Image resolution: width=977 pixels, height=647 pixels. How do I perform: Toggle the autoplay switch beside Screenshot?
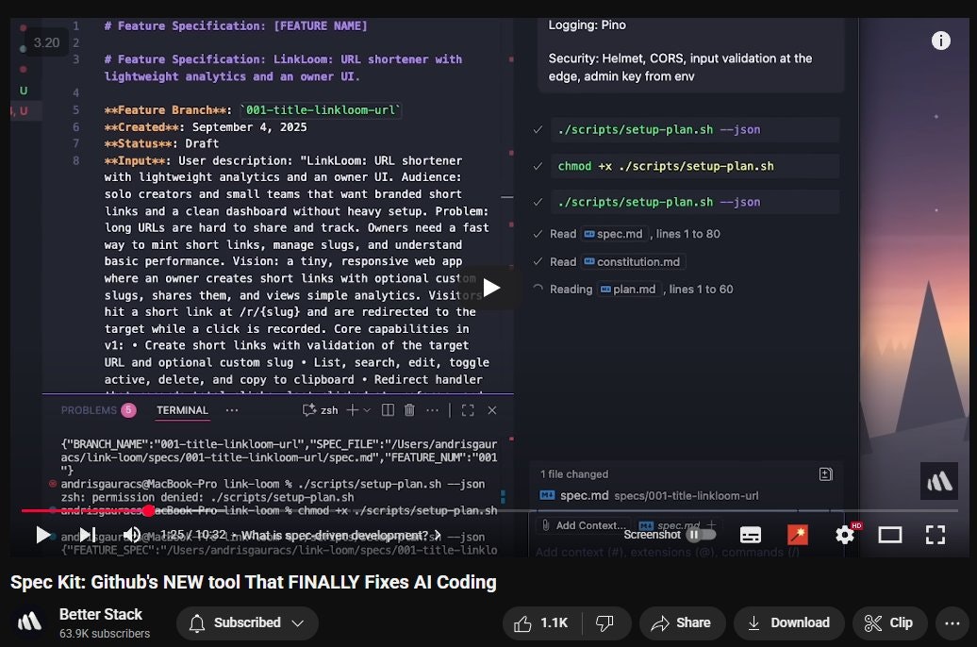coord(701,535)
